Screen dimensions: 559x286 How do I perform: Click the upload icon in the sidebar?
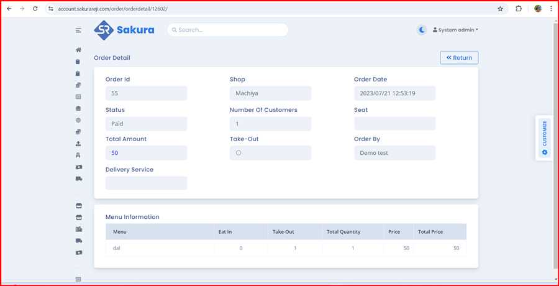click(78, 144)
